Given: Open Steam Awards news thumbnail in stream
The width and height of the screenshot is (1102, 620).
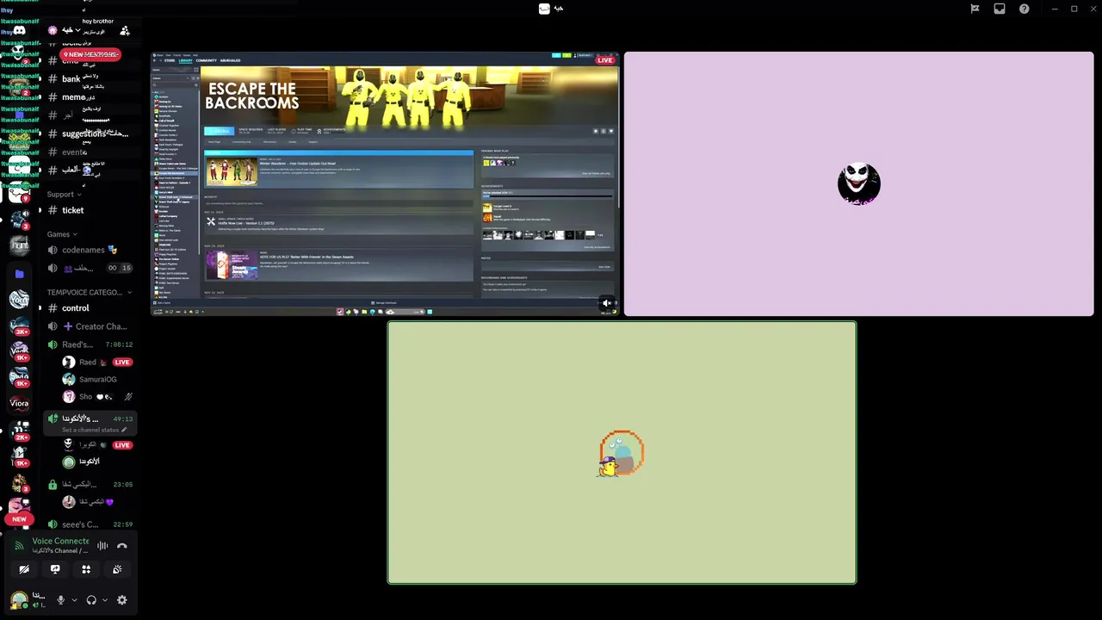Looking at the screenshot, I should pos(232,265).
